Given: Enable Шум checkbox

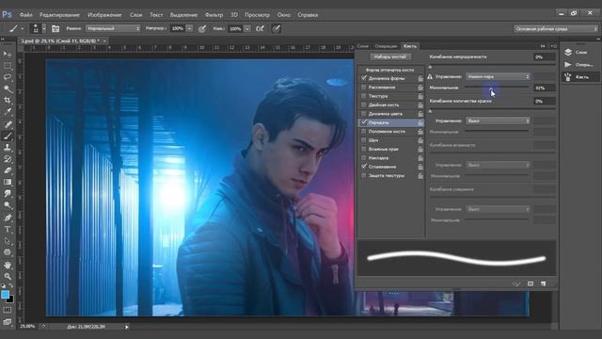Looking at the screenshot, I should (x=364, y=140).
